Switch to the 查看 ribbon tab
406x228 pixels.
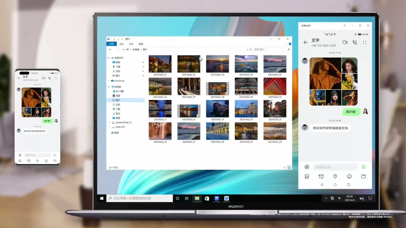click(x=141, y=44)
